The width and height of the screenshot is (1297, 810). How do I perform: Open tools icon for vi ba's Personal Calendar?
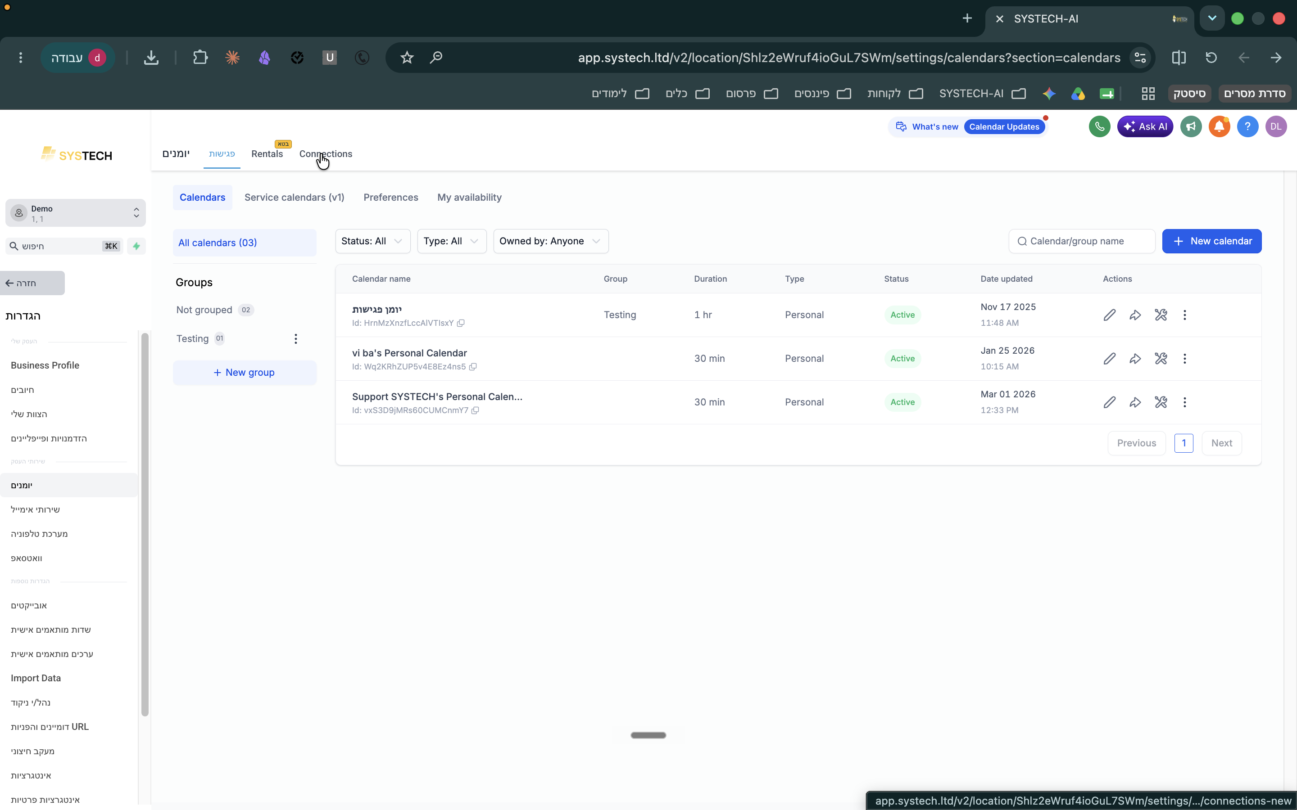click(x=1161, y=358)
